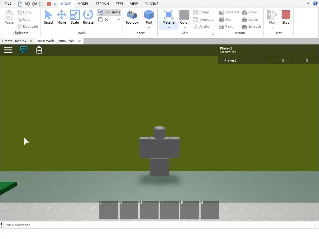
Task: Expand the Color dropdown arrow
Action: 184,28
